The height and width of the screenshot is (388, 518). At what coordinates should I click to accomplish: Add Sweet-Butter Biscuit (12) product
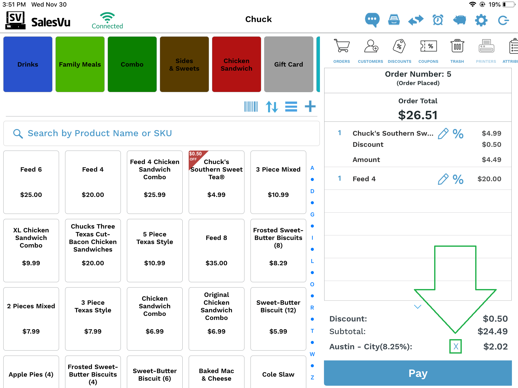[278, 319]
